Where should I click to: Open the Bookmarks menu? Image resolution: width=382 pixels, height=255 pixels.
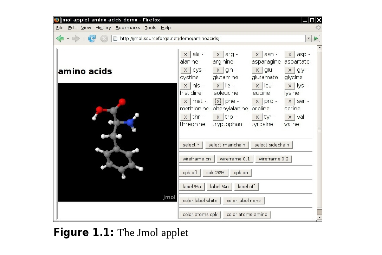(x=128, y=28)
